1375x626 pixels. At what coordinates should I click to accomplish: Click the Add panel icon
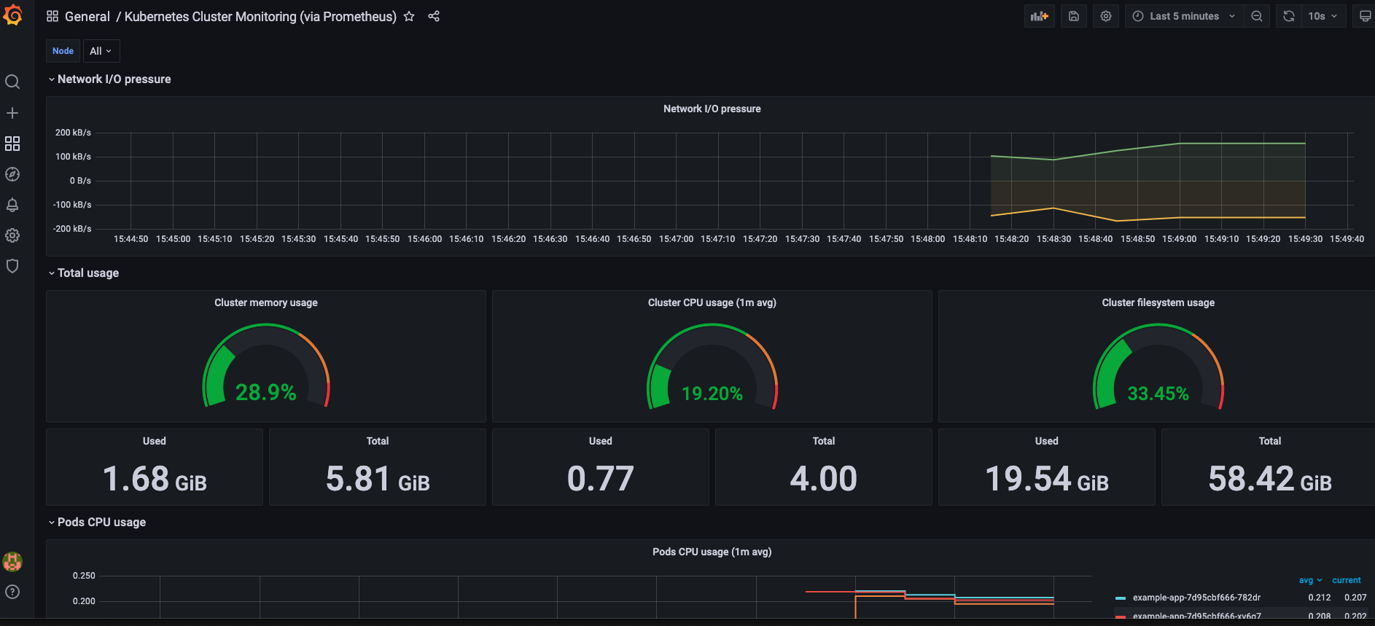[x=1039, y=16]
